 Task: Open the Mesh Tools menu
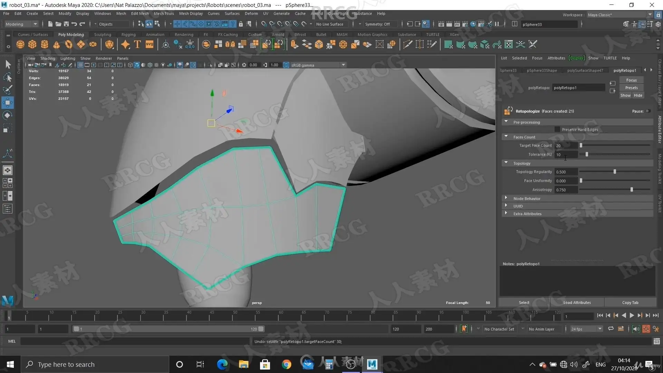coord(164,13)
